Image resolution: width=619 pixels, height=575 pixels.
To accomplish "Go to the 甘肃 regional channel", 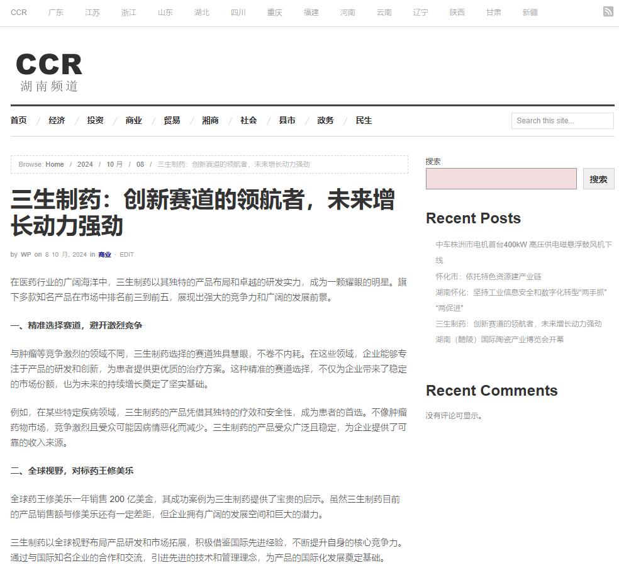I will click(x=493, y=13).
